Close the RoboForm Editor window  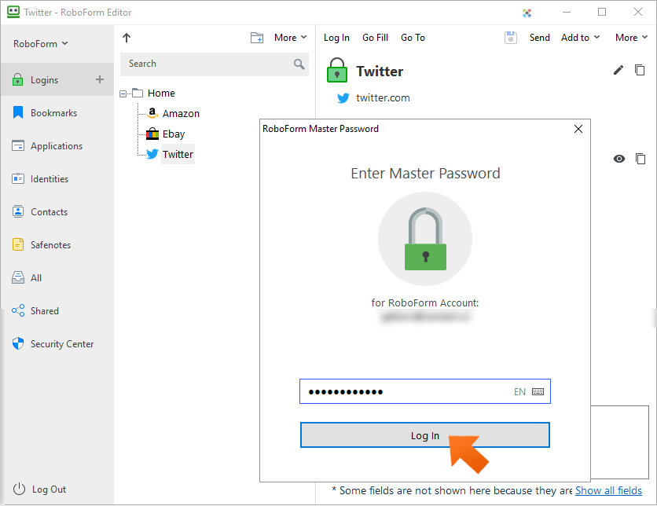pos(638,12)
